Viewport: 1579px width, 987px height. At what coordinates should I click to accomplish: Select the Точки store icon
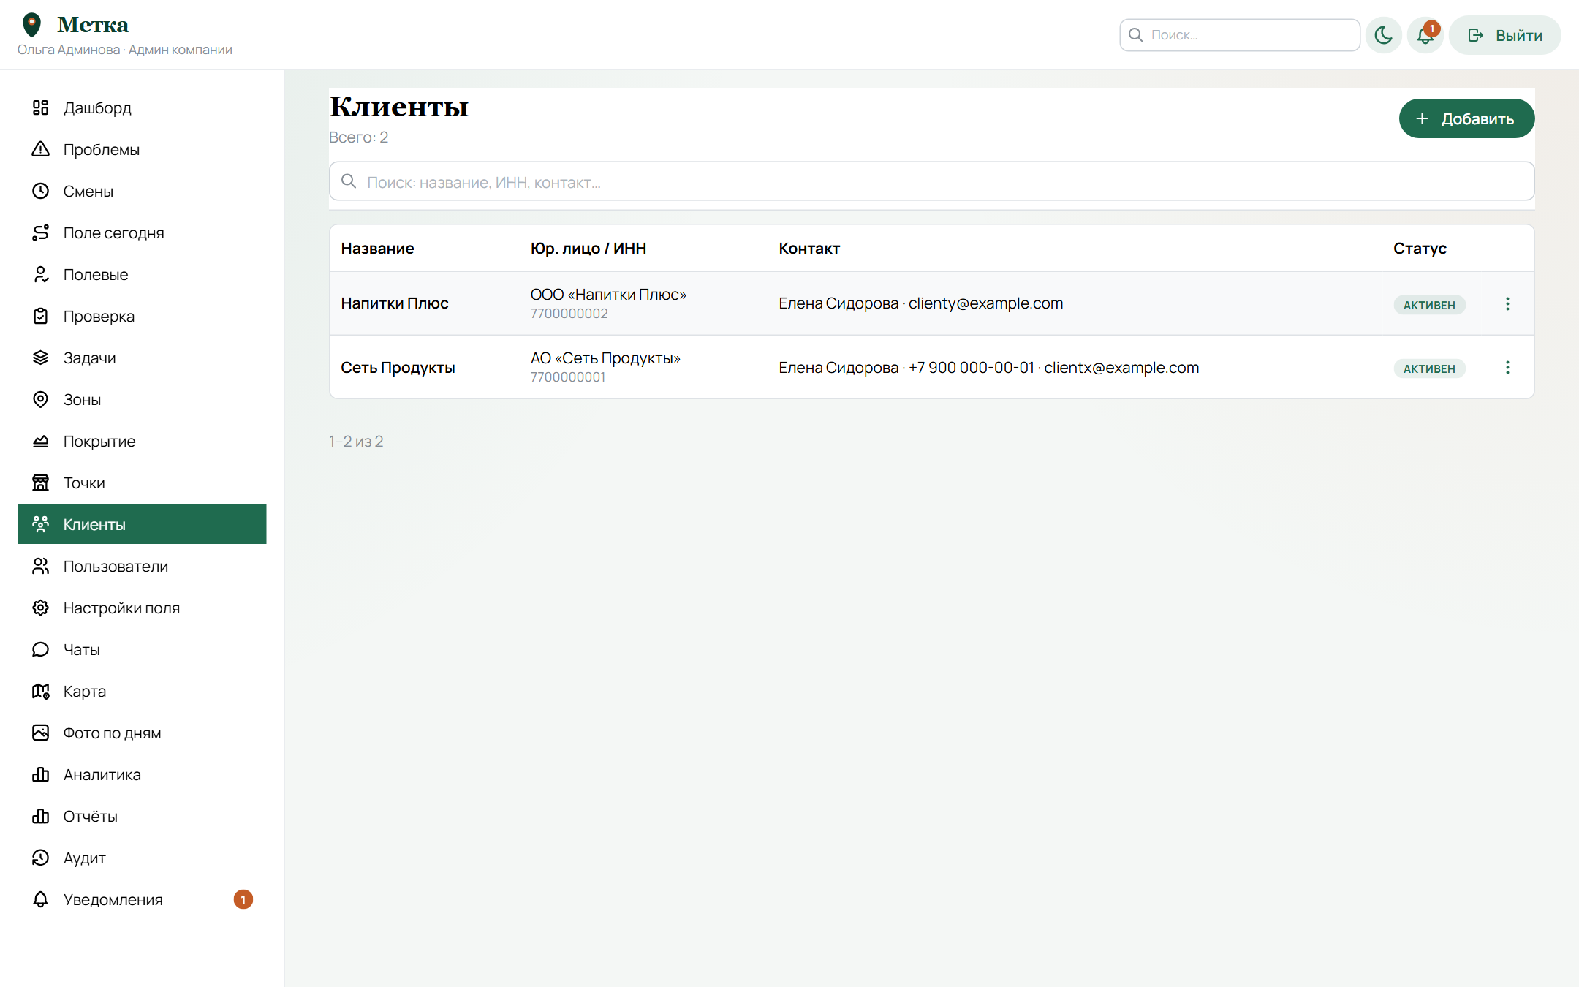point(41,483)
